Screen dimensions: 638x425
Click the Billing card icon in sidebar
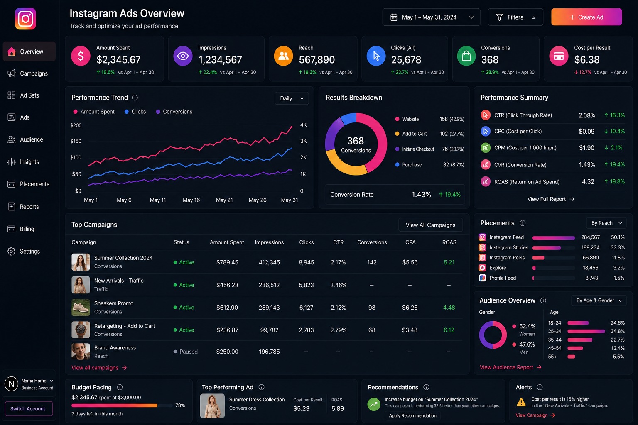pyautogui.click(x=12, y=229)
